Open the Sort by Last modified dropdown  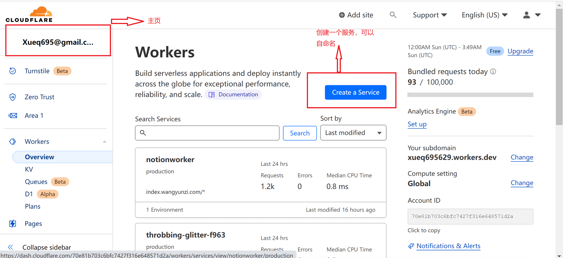pos(353,133)
